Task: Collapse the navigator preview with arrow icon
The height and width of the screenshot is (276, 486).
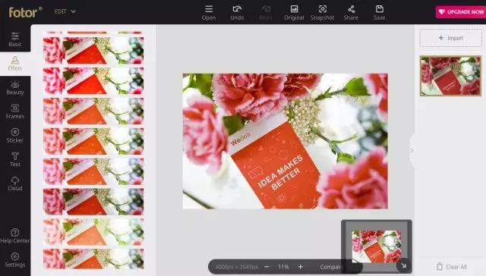Action: pos(403,265)
